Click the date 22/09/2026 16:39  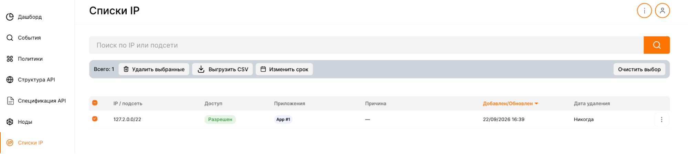click(504, 120)
